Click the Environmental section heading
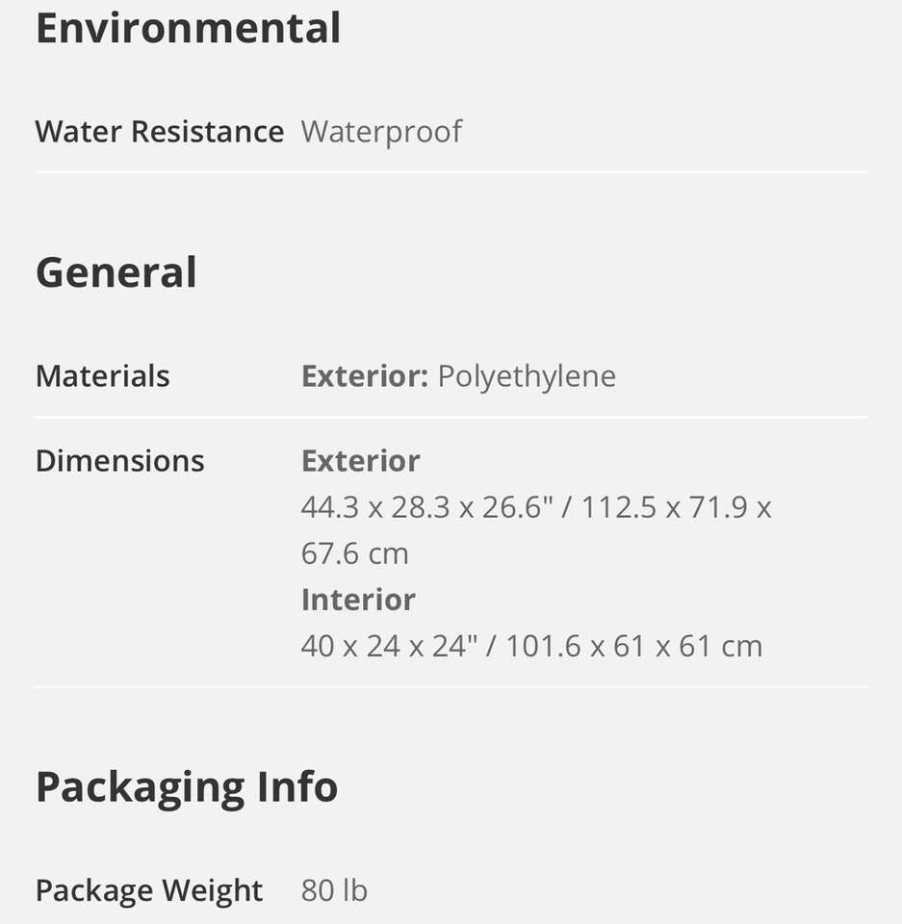 [x=188, y=28]
